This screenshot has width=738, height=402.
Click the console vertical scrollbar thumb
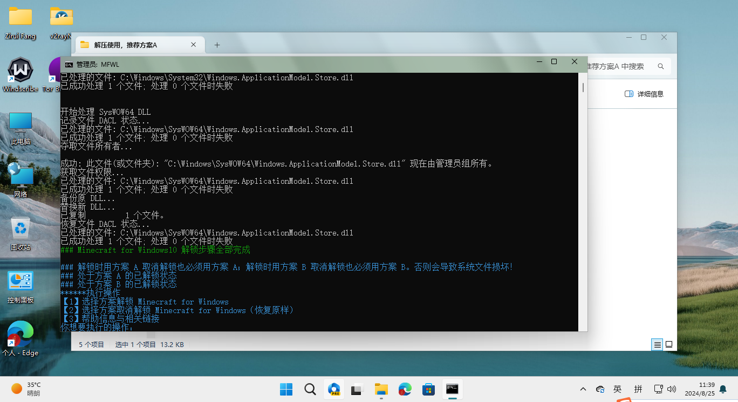point(583,87)
